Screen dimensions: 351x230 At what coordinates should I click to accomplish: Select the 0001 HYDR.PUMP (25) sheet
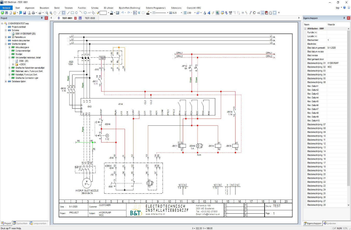tap(25, 34)
